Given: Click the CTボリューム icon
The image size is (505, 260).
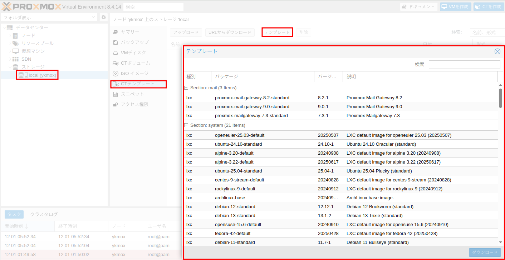Looking at the screenshot, I should pos(116,63).
